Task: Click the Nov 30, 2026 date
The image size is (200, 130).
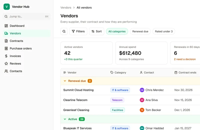Action: point(183,90)
